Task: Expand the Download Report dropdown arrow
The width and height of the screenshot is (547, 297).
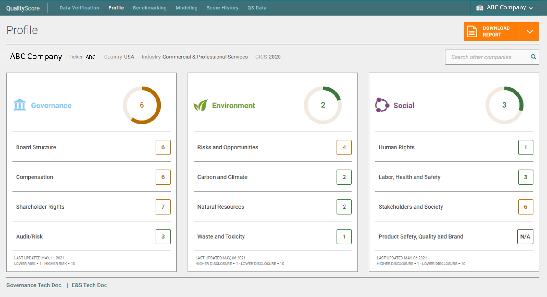Action: (x=529, y=32)
